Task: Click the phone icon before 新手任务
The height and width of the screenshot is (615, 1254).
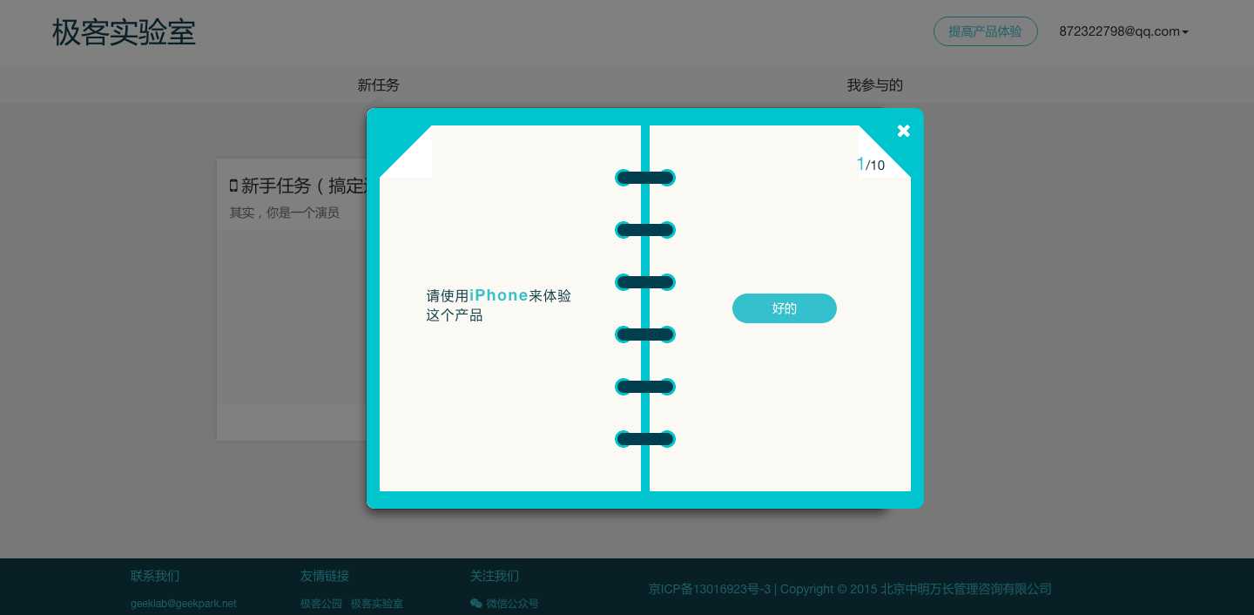Action: pyautogui.click(x=233, y=186)
